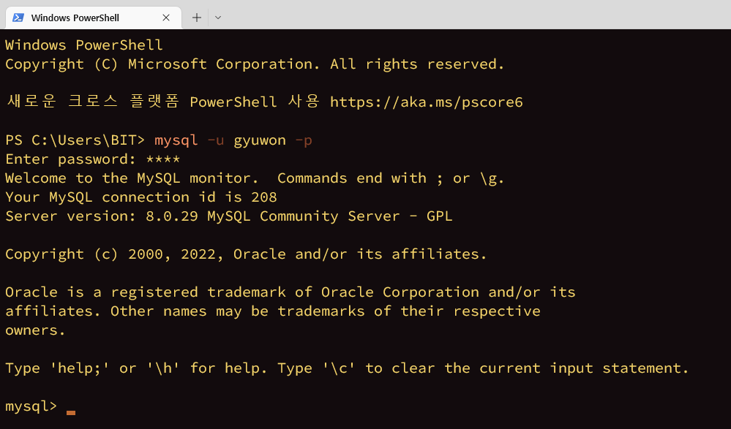
Task: Click the 'Windows PowerShell' header line in terminal
Action: (x=84, y=45)
